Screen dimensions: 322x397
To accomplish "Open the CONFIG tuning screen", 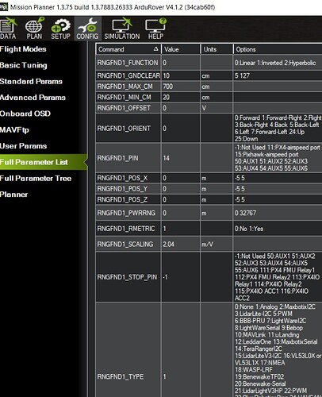I will click(87, 29).
